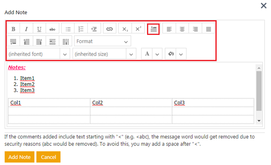The width and height of the screenshot is (271, 165).
Task: Insert an unordered bullet list
Action: coord(68,29)
